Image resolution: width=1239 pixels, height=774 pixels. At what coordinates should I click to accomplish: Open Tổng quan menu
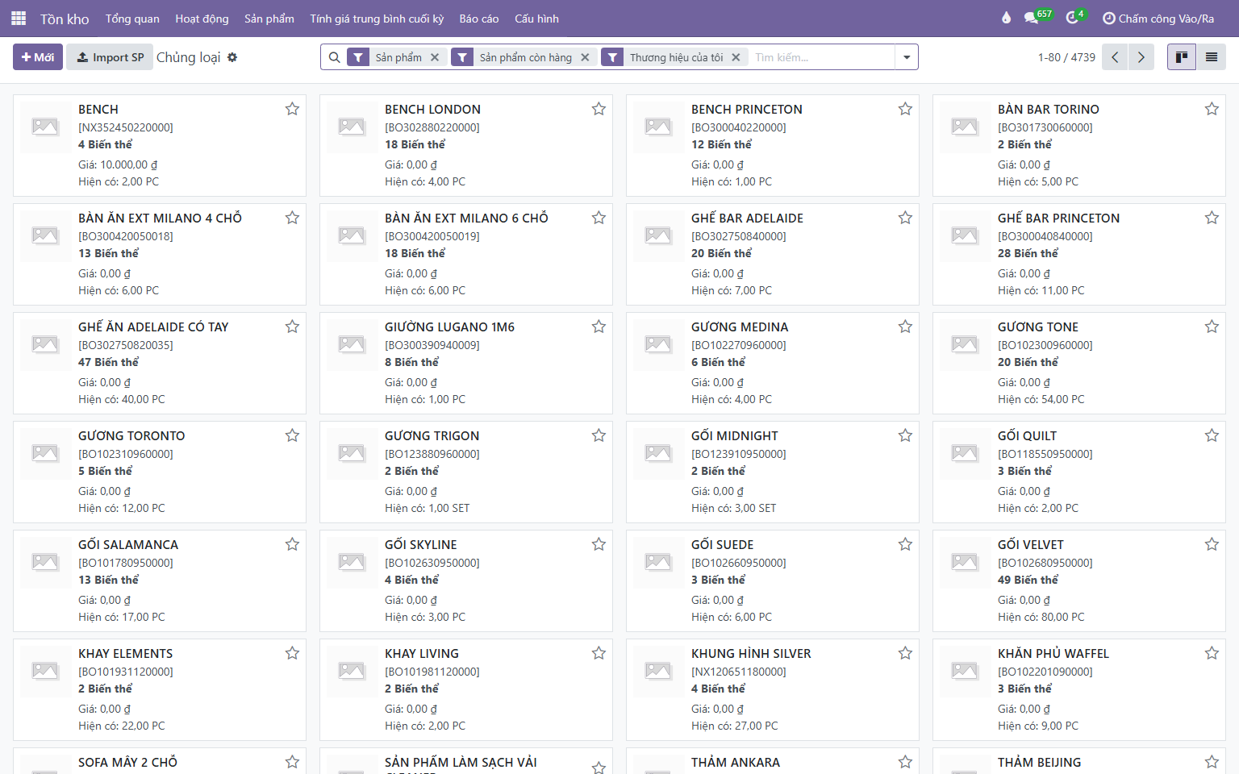click(x=132, y=19)
